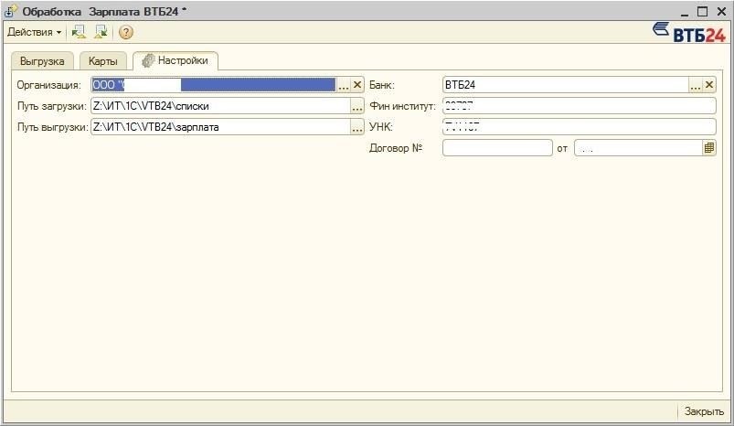
Task: Click the ВТБ24 logo
Action: (689, 33)
